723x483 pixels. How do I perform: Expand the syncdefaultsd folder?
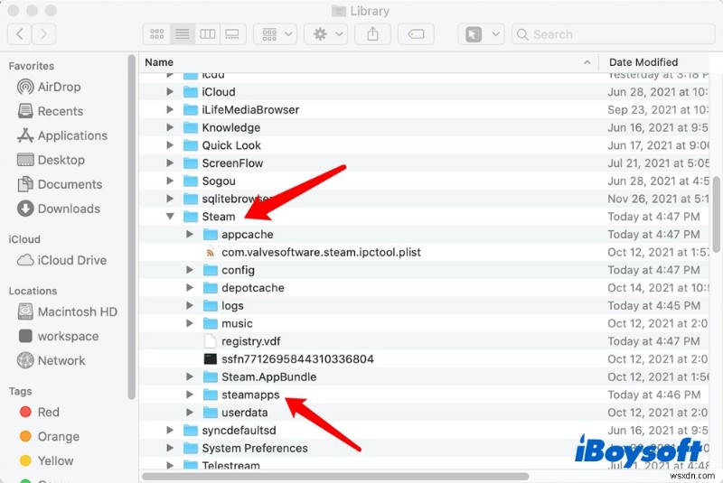(170, 430)
